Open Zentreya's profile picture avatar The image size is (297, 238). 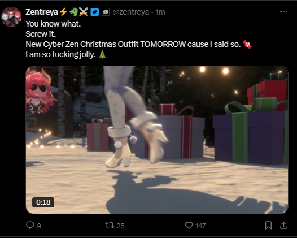[11, 17]
